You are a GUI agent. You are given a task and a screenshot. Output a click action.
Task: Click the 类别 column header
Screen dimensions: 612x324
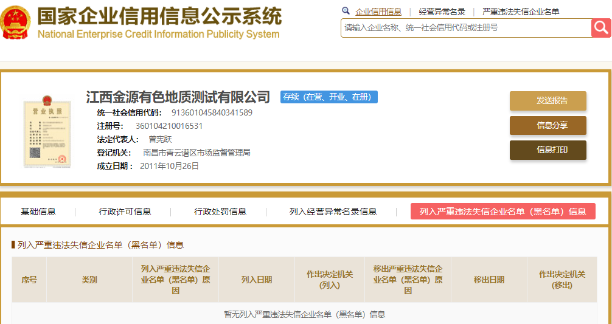89,280
